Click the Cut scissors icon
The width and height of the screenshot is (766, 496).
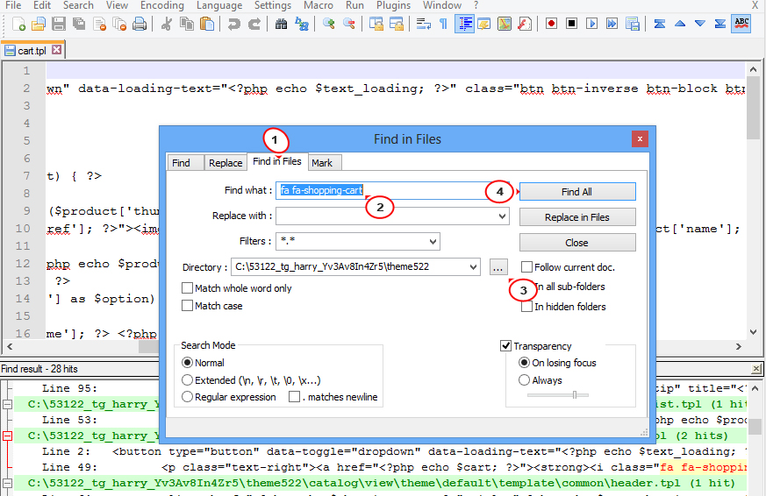[166, 24]
